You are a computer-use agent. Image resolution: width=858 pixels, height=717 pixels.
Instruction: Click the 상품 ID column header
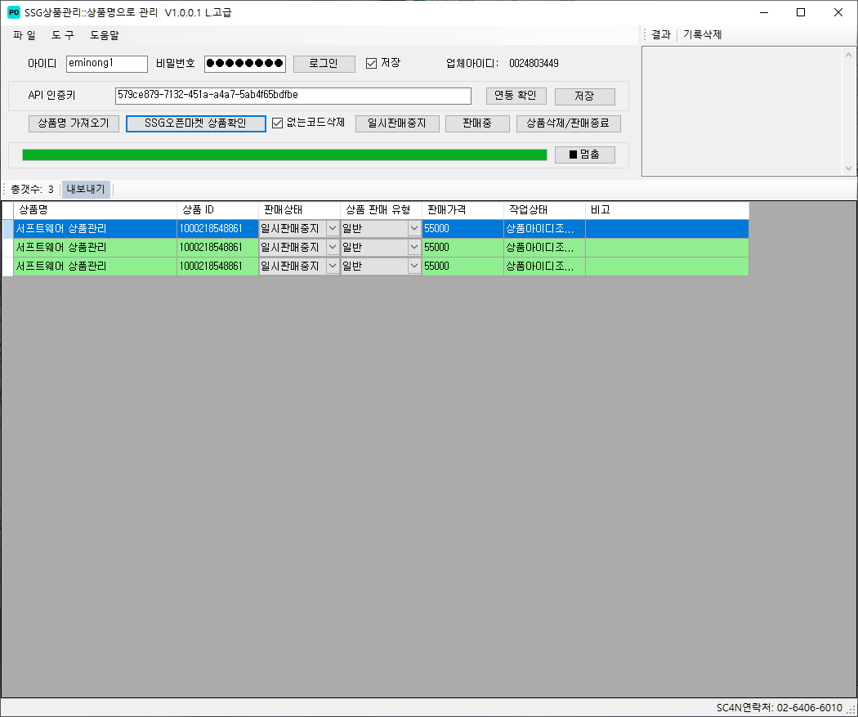pyautogui.click(x=218, y=210)
